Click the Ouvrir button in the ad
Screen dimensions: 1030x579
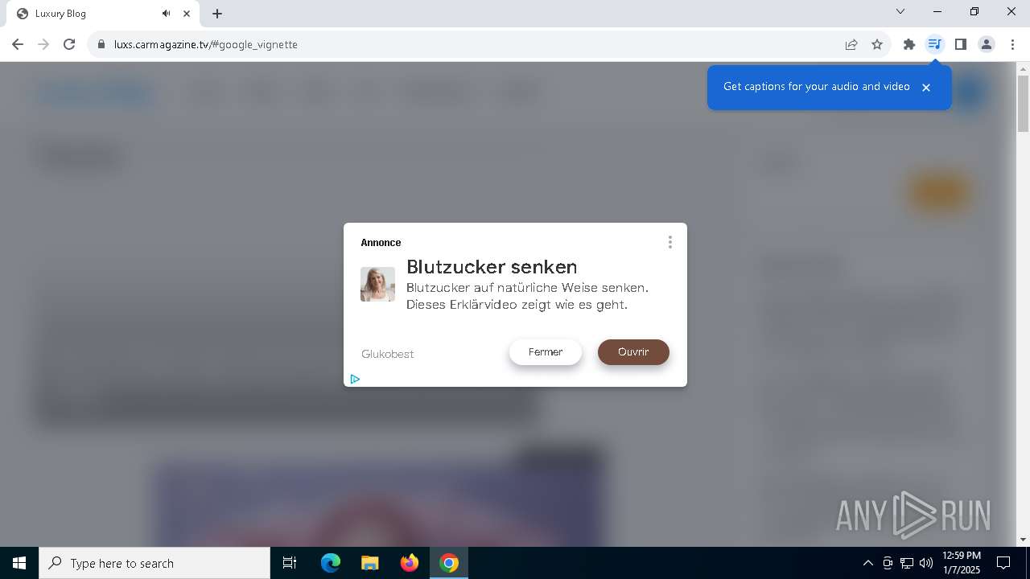633,352
